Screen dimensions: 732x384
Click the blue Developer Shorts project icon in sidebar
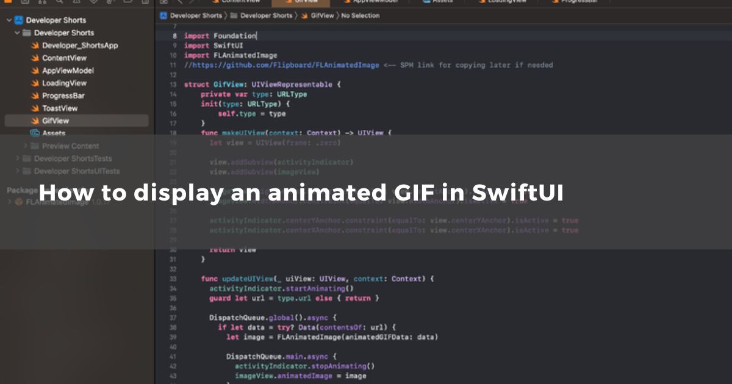point(19,20)
